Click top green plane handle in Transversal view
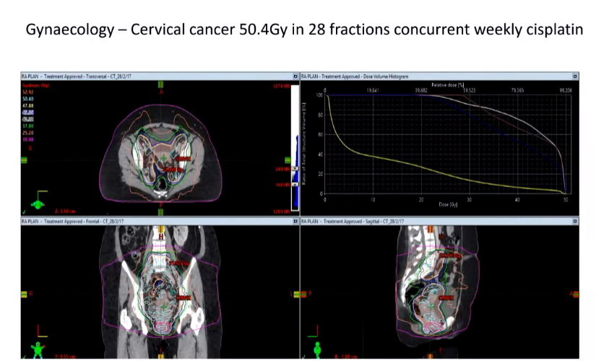 [x=160, y=84]
